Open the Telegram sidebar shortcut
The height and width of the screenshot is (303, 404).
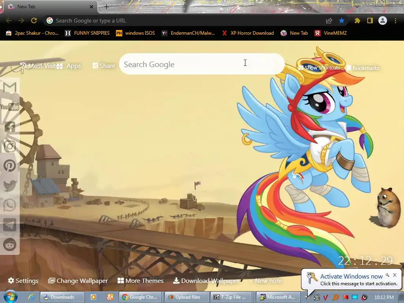[x=10, y=225]
